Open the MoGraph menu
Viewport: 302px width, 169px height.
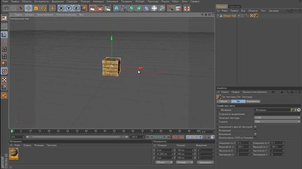pos(140,1)
